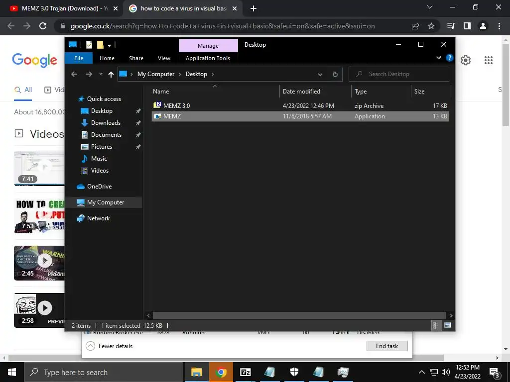510x382 pixels.
Task: Click My Computer in address breadcrumb
Action: click(x=156, y=74)
